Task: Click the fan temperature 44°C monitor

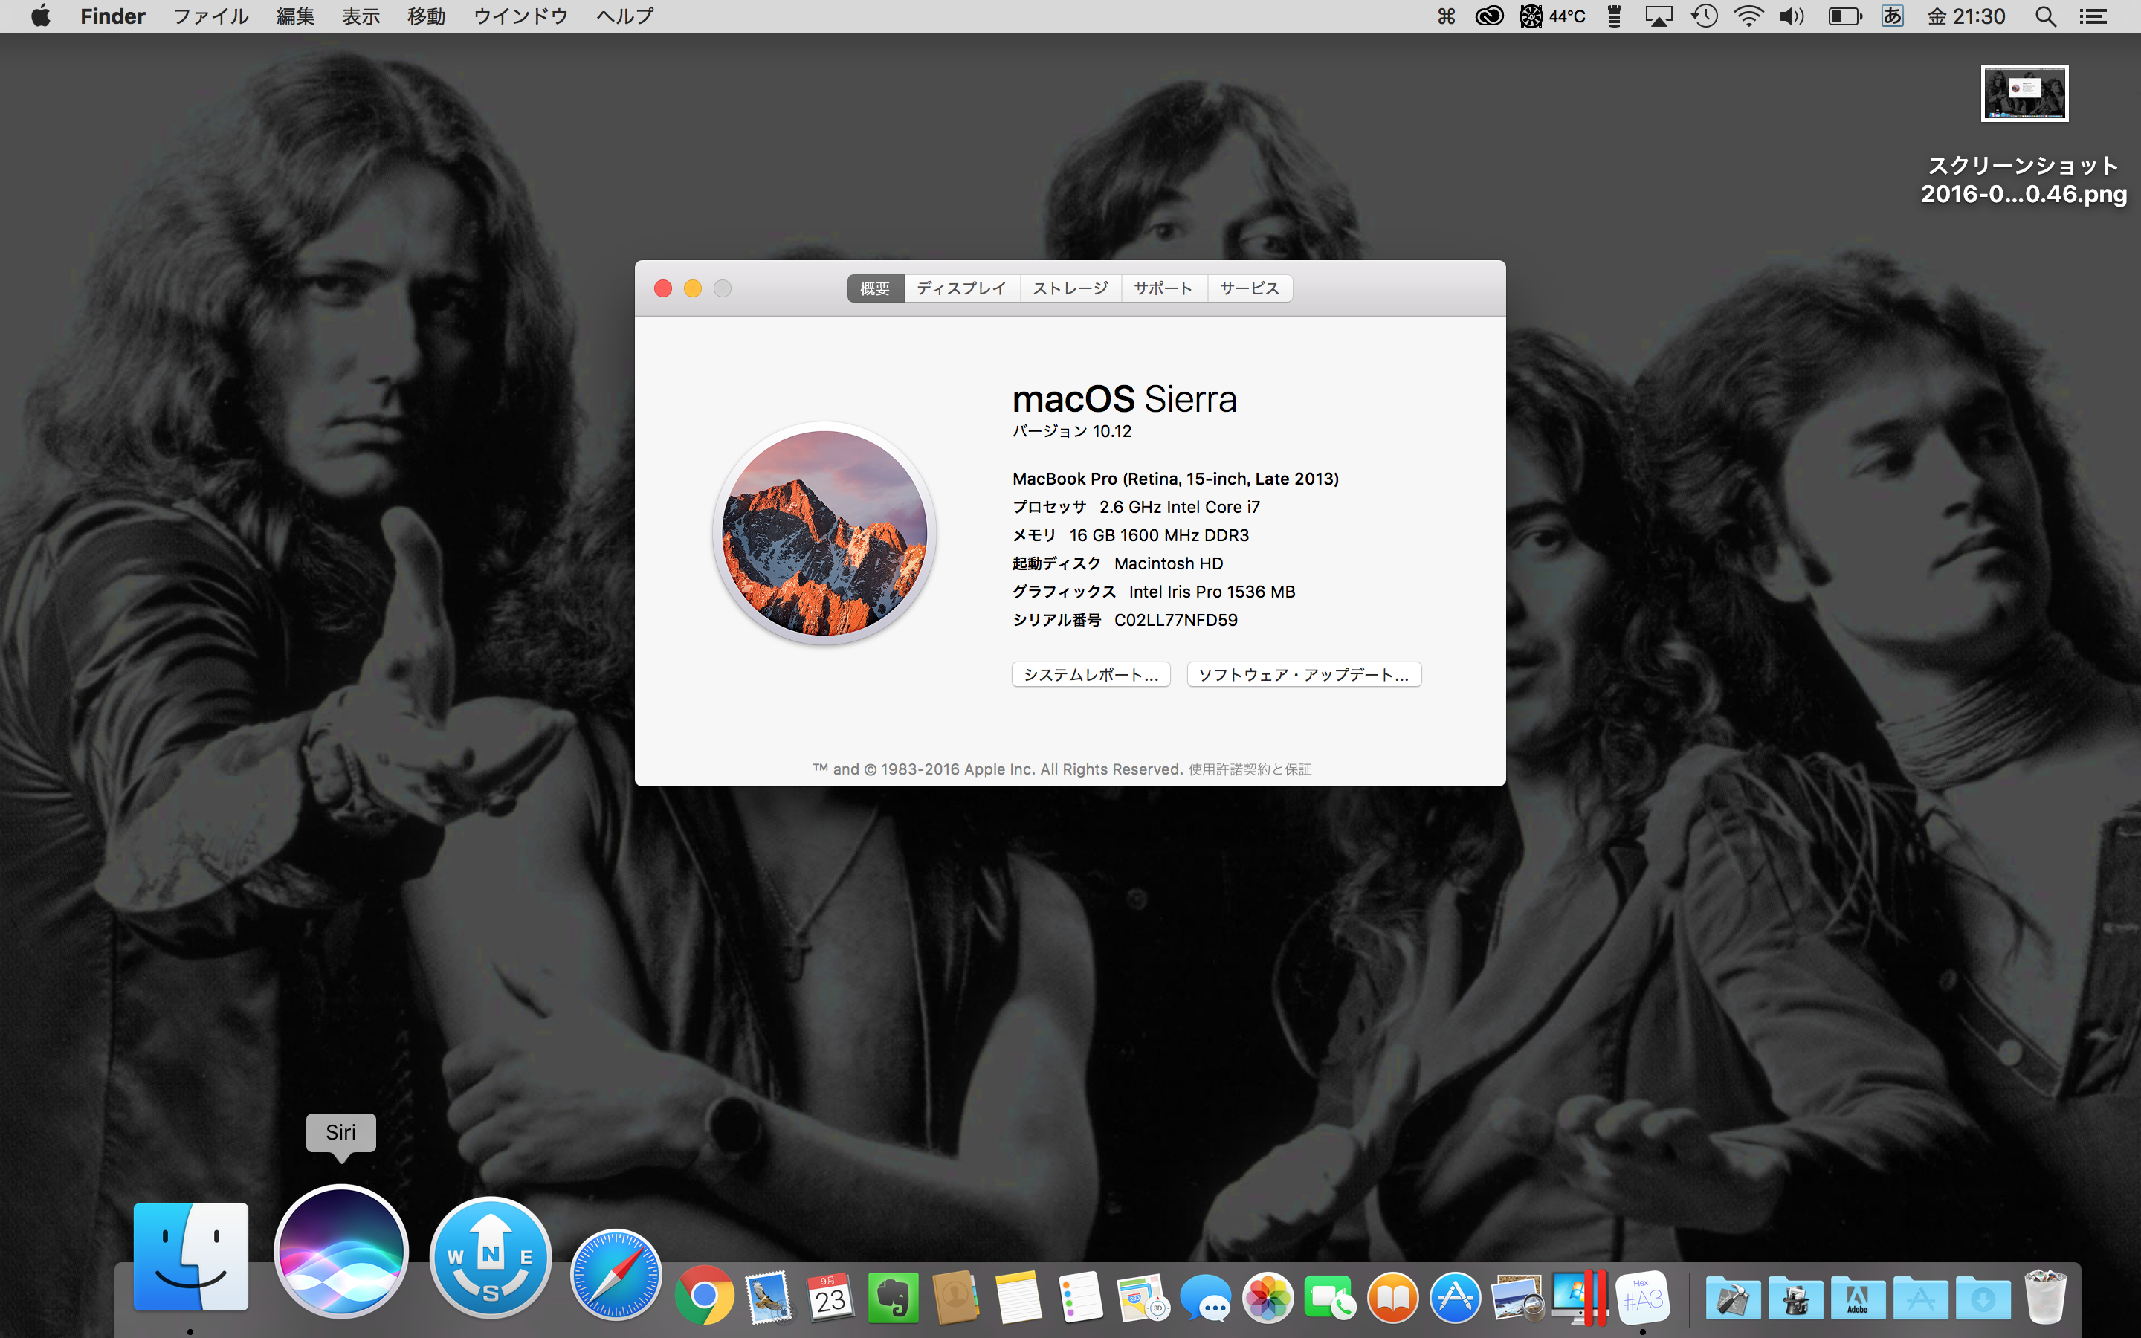Action: tap(1553, 16)
